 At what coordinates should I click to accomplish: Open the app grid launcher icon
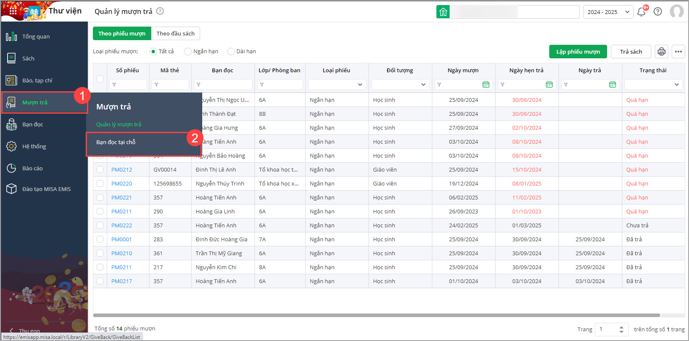pyautogui.click(x=13, y=11)
